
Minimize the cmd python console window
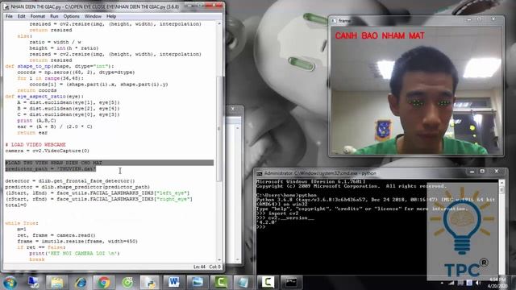[x=472, y=172]
